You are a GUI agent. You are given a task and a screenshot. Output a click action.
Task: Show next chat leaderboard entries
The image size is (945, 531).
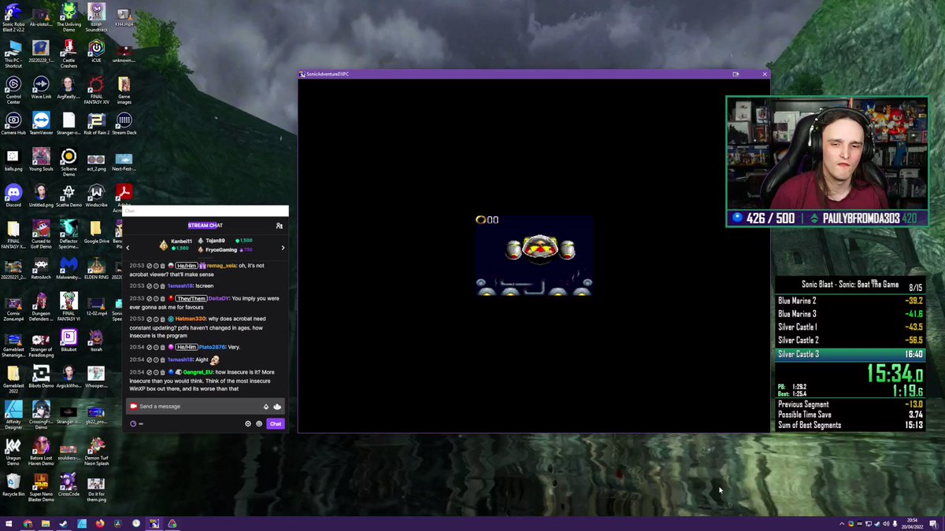point(283,248)
